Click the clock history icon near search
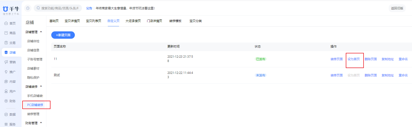 pos(28,8)
